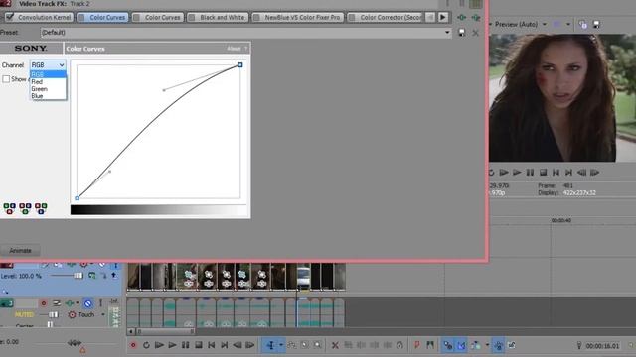
Task: Adjust the video track Level slider
Action: click(x=78, y=276)
